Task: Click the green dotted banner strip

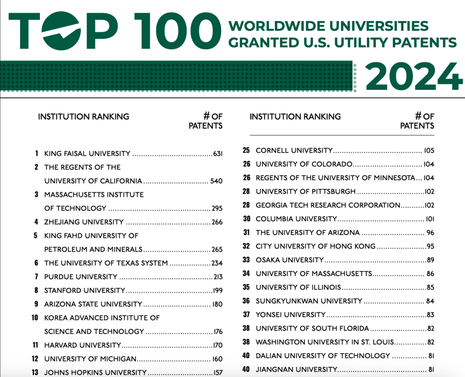Action: [177, 77]
